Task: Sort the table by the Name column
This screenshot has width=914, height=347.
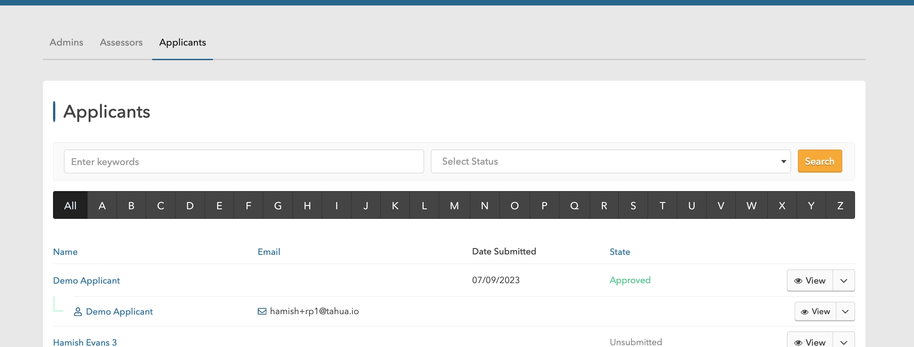Action: tap(65, 252)
